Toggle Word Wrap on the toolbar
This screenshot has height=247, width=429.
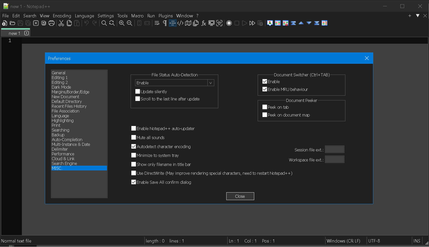[x=157, y=23]
